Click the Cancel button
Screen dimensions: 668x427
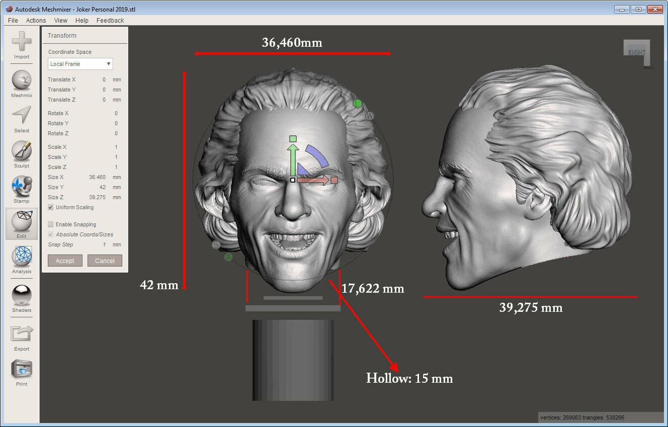[105, 261]
